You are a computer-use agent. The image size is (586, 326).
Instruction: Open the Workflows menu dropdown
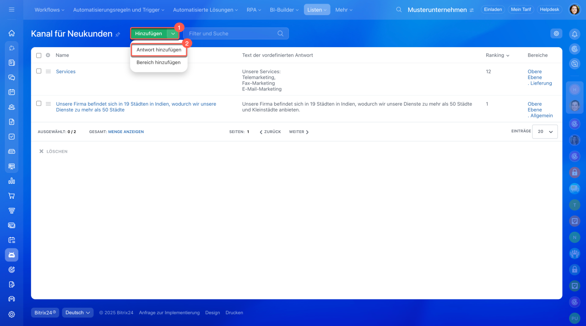pyautogui.click(x=49, y=10)
